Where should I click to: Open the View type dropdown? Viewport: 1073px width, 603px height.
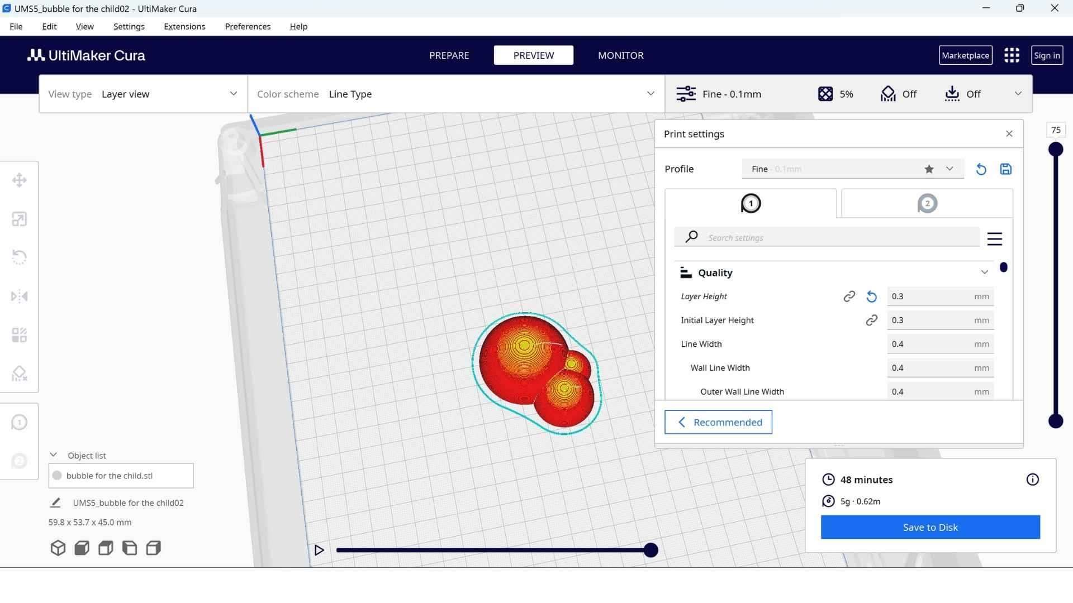(143, 94)
